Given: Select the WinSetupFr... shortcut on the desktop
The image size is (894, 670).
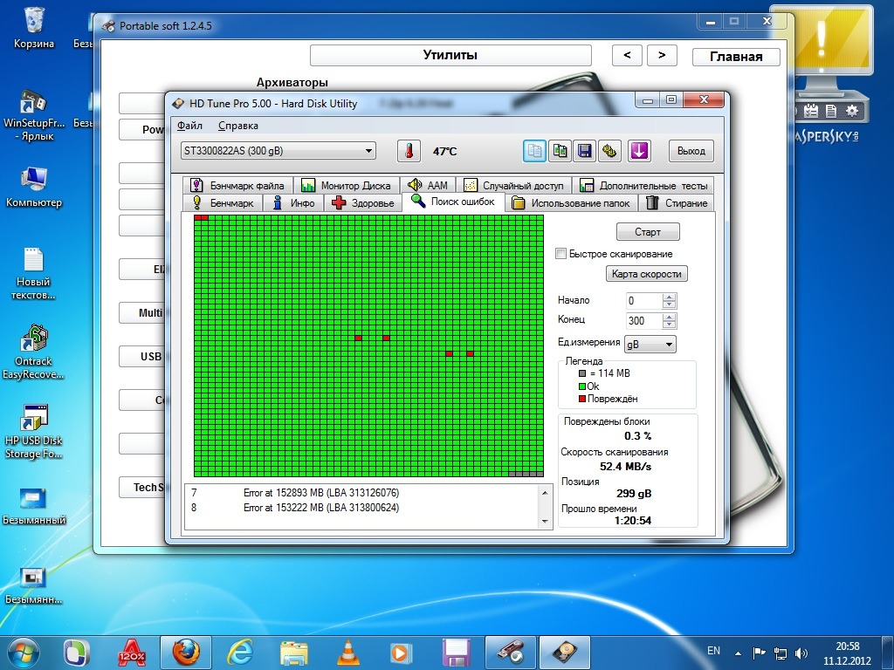Looking at the screenshot, I should tap(34, 116).
